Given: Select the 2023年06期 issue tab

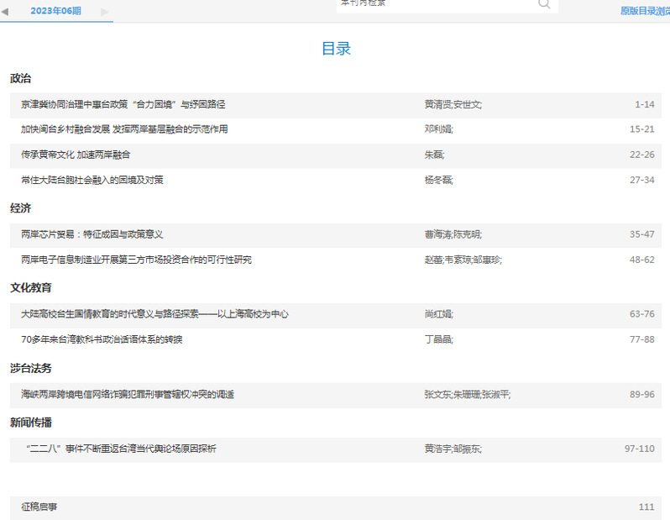Looking at the screenshot, I should [x=55, y=11].
